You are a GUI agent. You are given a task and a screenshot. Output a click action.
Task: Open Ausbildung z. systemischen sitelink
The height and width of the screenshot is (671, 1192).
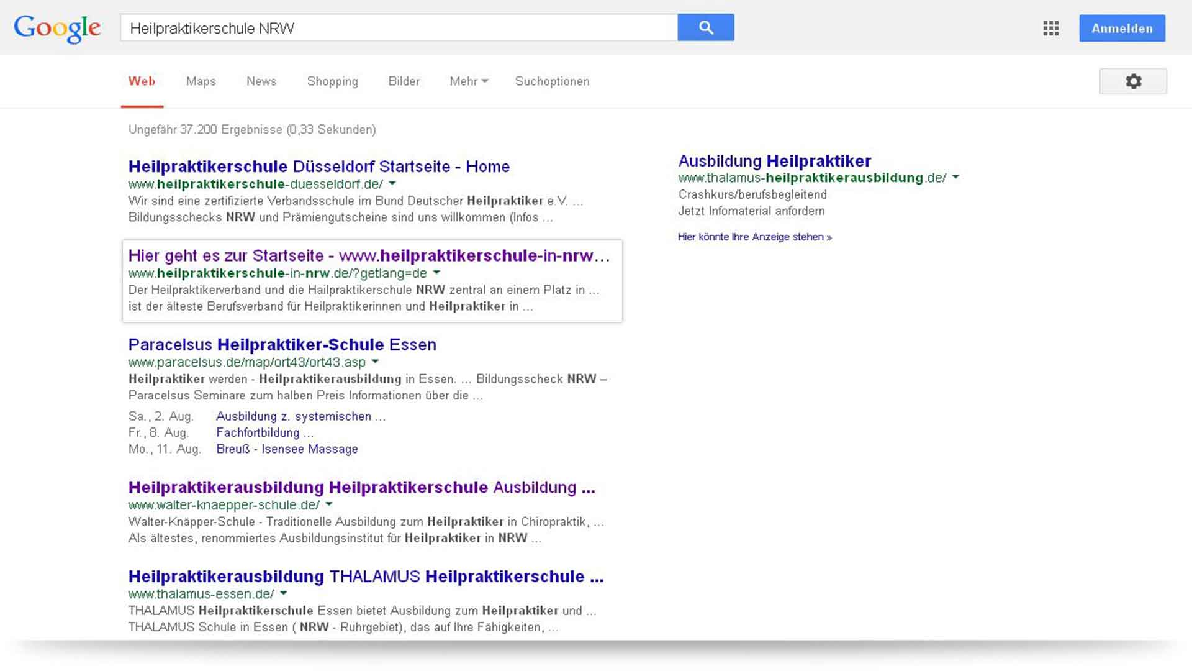point(300,416)
